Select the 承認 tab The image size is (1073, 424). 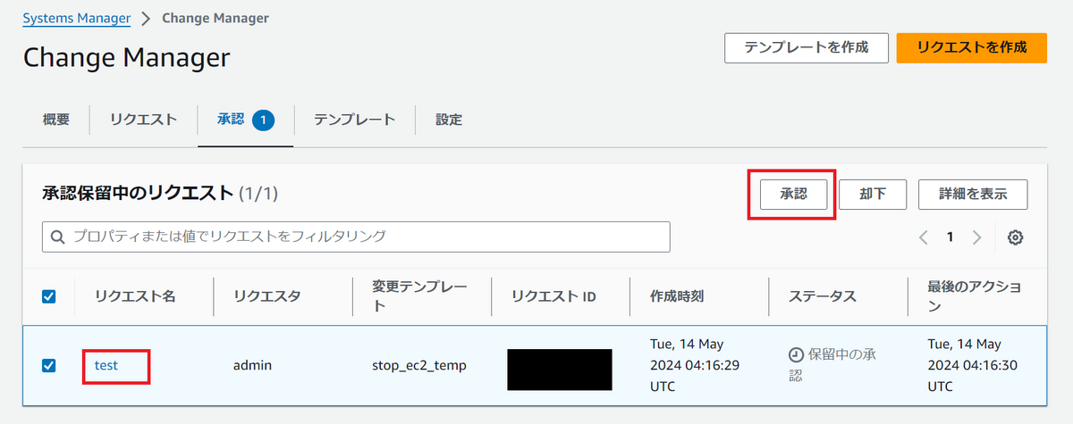245,119
